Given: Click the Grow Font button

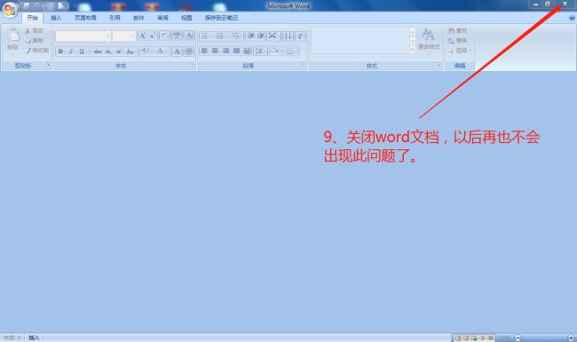Looking at the screenshot, I should [x=142, y=36].
